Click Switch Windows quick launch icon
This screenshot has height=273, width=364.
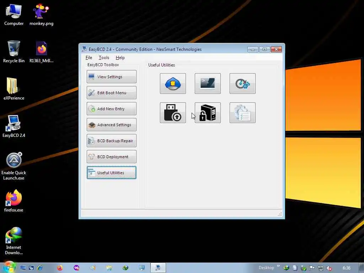click(31, 268)
